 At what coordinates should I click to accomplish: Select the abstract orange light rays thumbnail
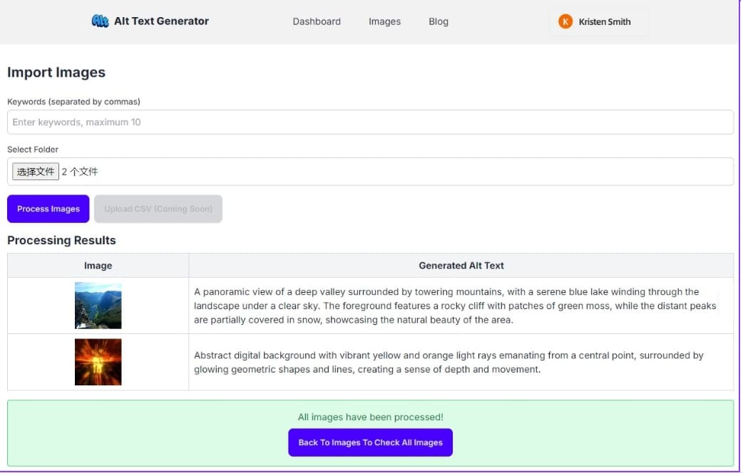coord(98,362)
